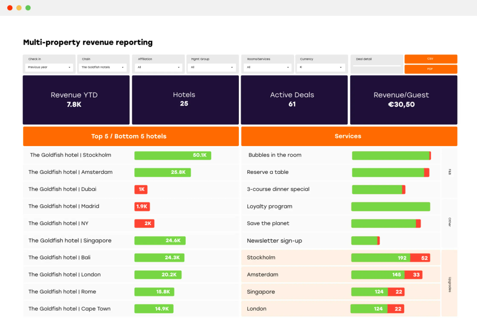The height and width of the screenshot is (330, 477).
Task: Open the Currency selector set to euro
Action: 322,67
